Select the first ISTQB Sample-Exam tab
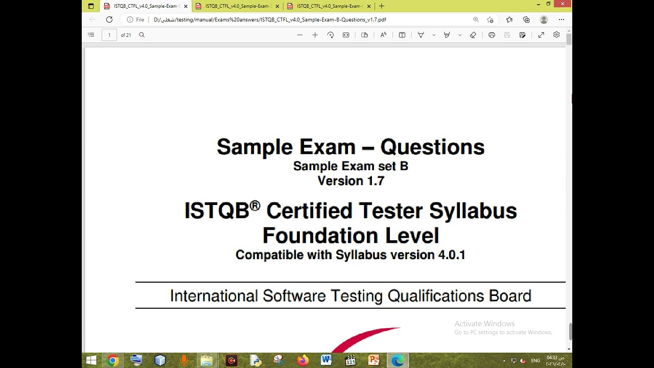654x368 pixels. [146, 6]
